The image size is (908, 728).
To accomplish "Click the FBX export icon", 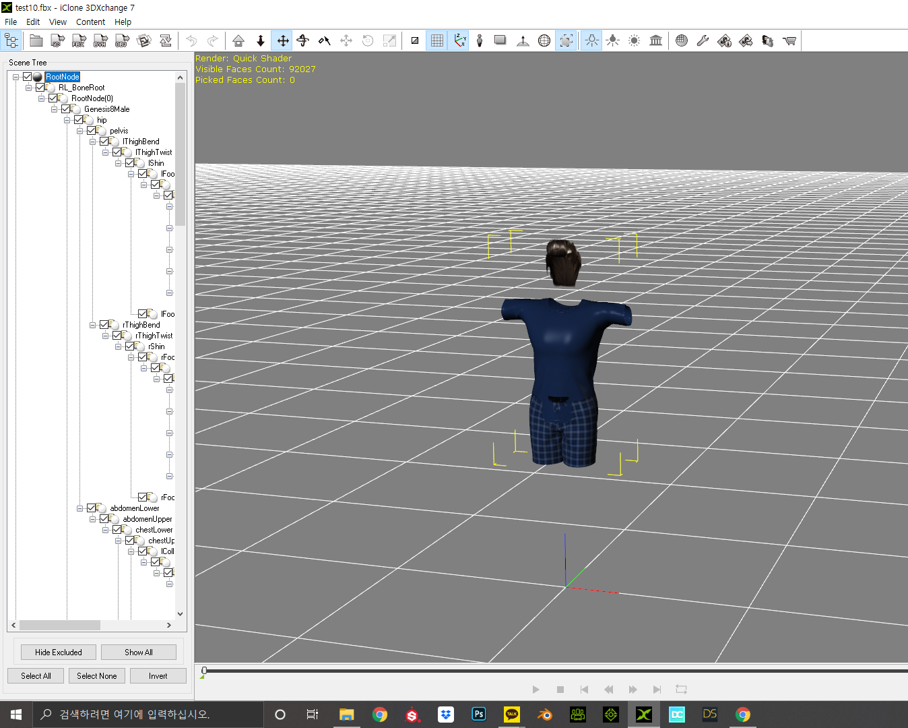I will (x=79, y=41).
